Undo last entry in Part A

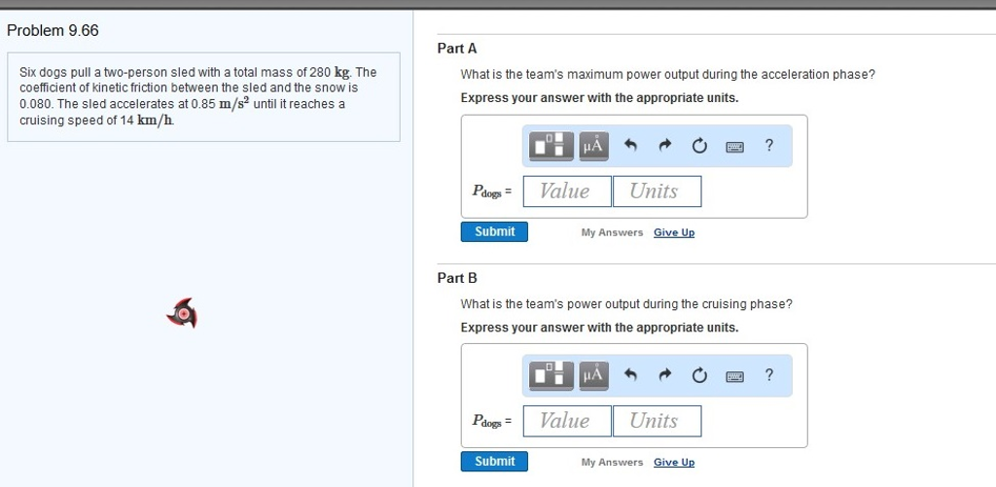tap(630, 147)
